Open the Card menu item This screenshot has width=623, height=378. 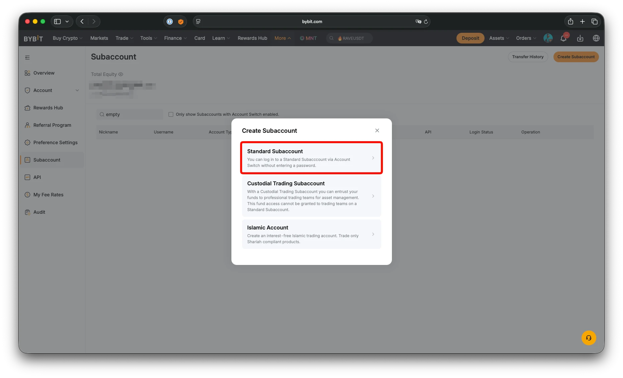point(200,38)
